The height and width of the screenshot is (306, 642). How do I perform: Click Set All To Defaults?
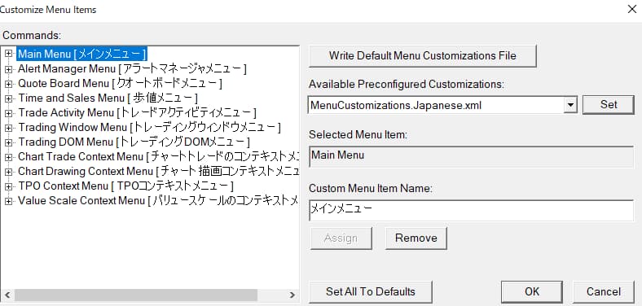[371, 292]
